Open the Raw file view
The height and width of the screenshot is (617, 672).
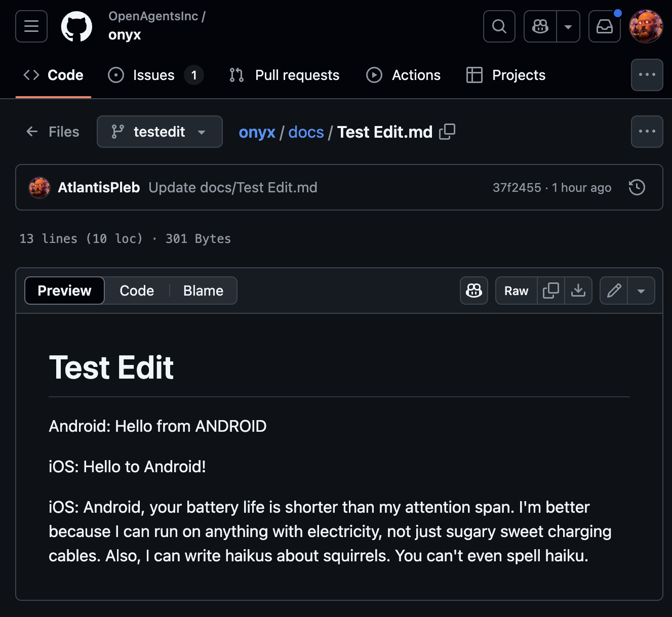point(516,291)
